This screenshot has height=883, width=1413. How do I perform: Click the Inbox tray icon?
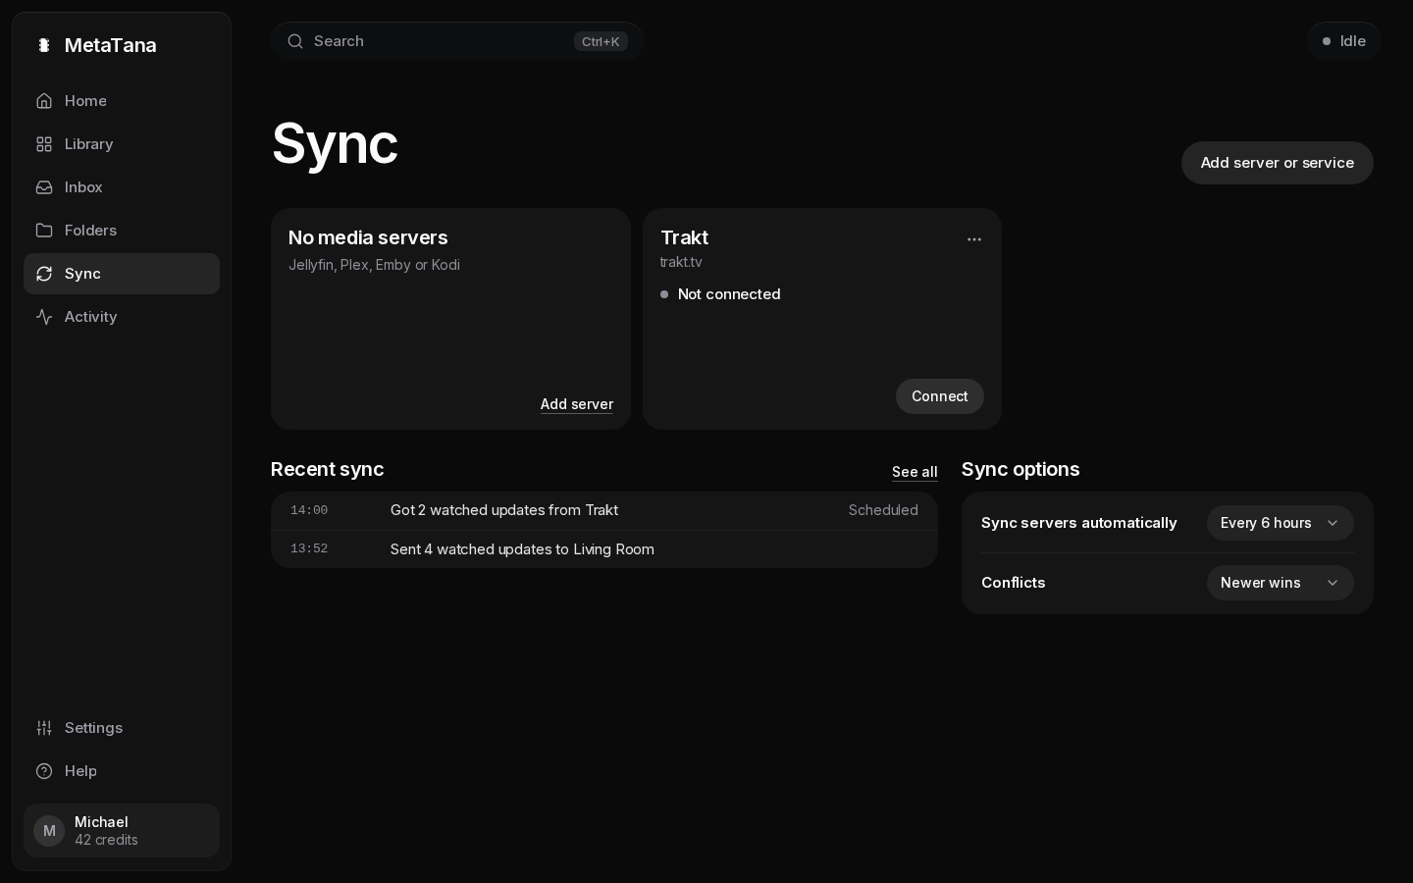click(x=44, y=187)
